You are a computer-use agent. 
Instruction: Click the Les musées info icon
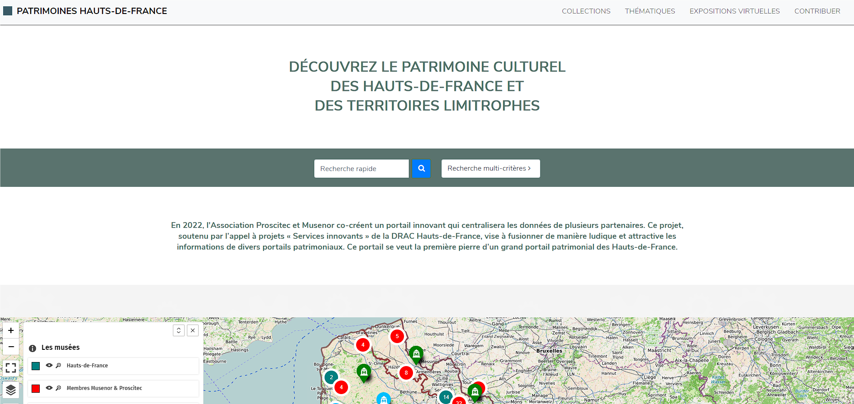tap(32, 348)
